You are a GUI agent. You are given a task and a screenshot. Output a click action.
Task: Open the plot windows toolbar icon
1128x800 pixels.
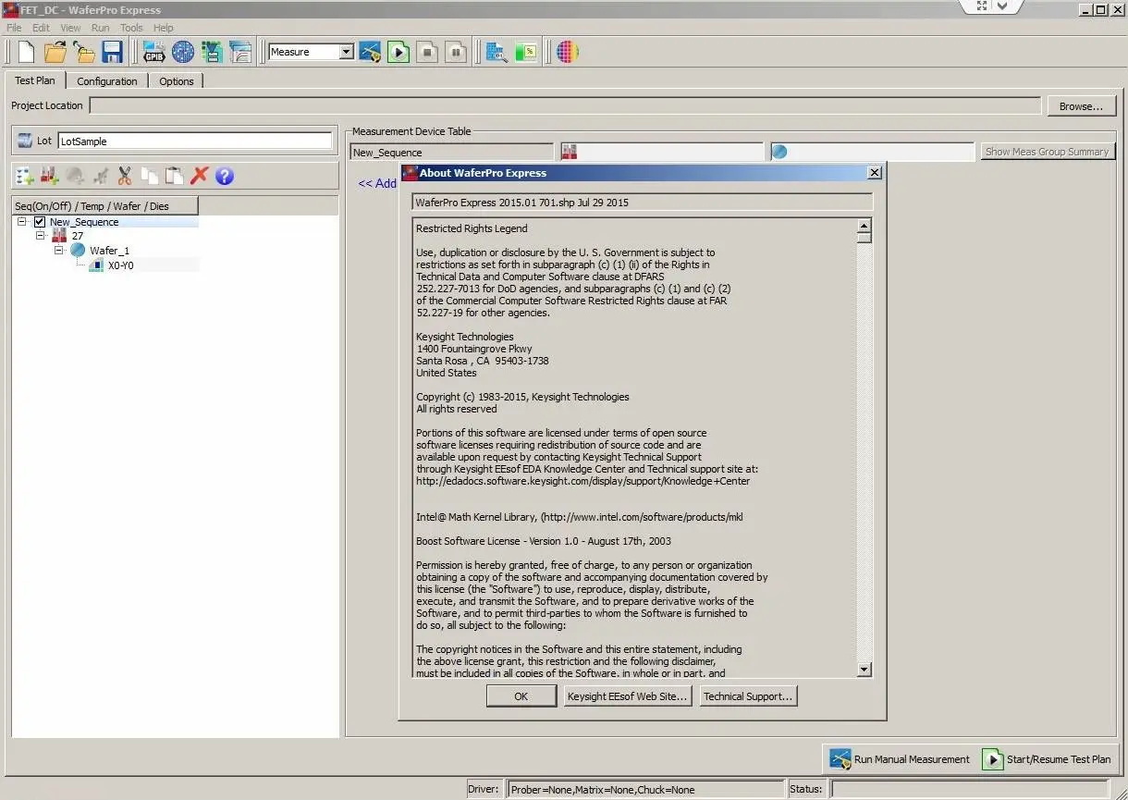(x=240, y=52)
